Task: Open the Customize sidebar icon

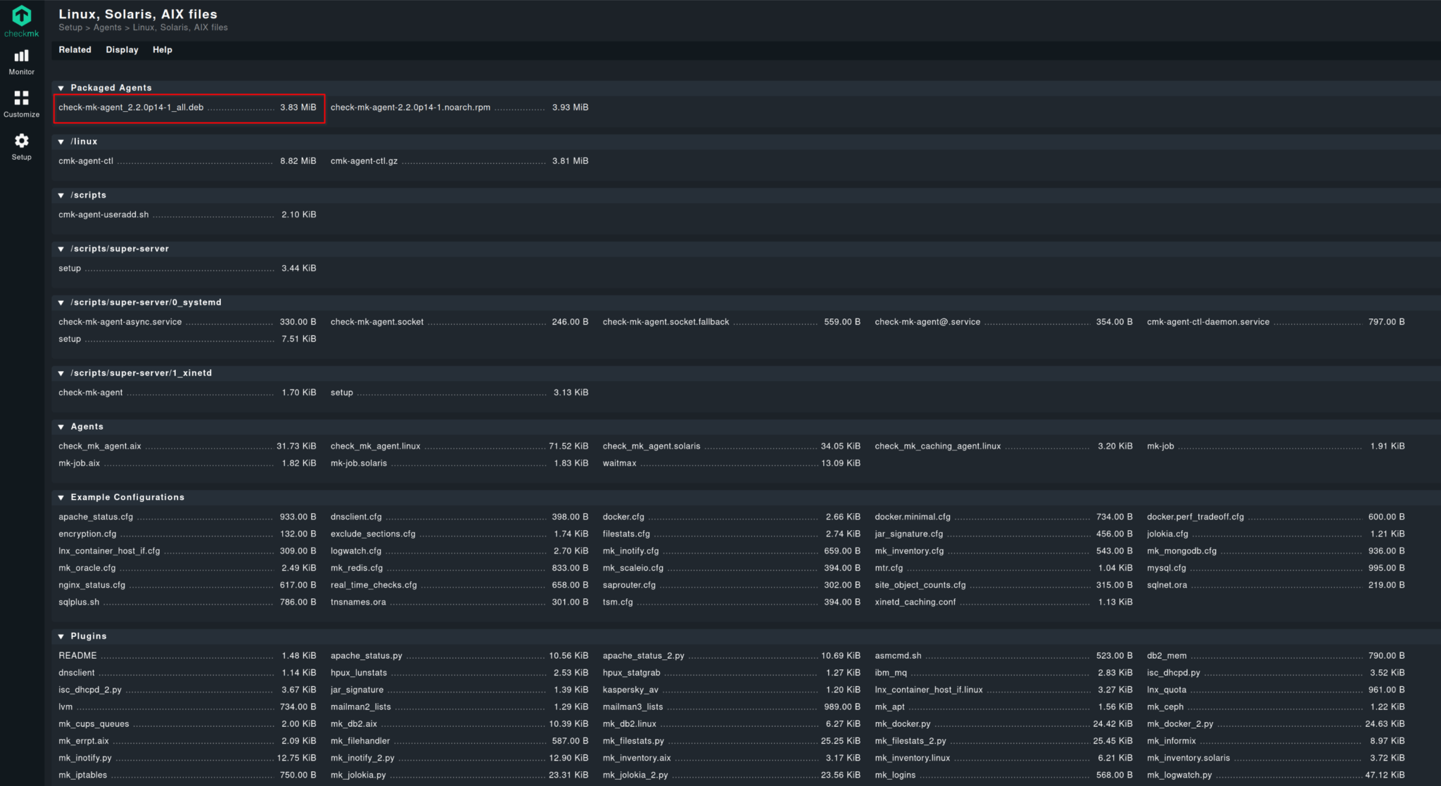Action: point(22,98)
